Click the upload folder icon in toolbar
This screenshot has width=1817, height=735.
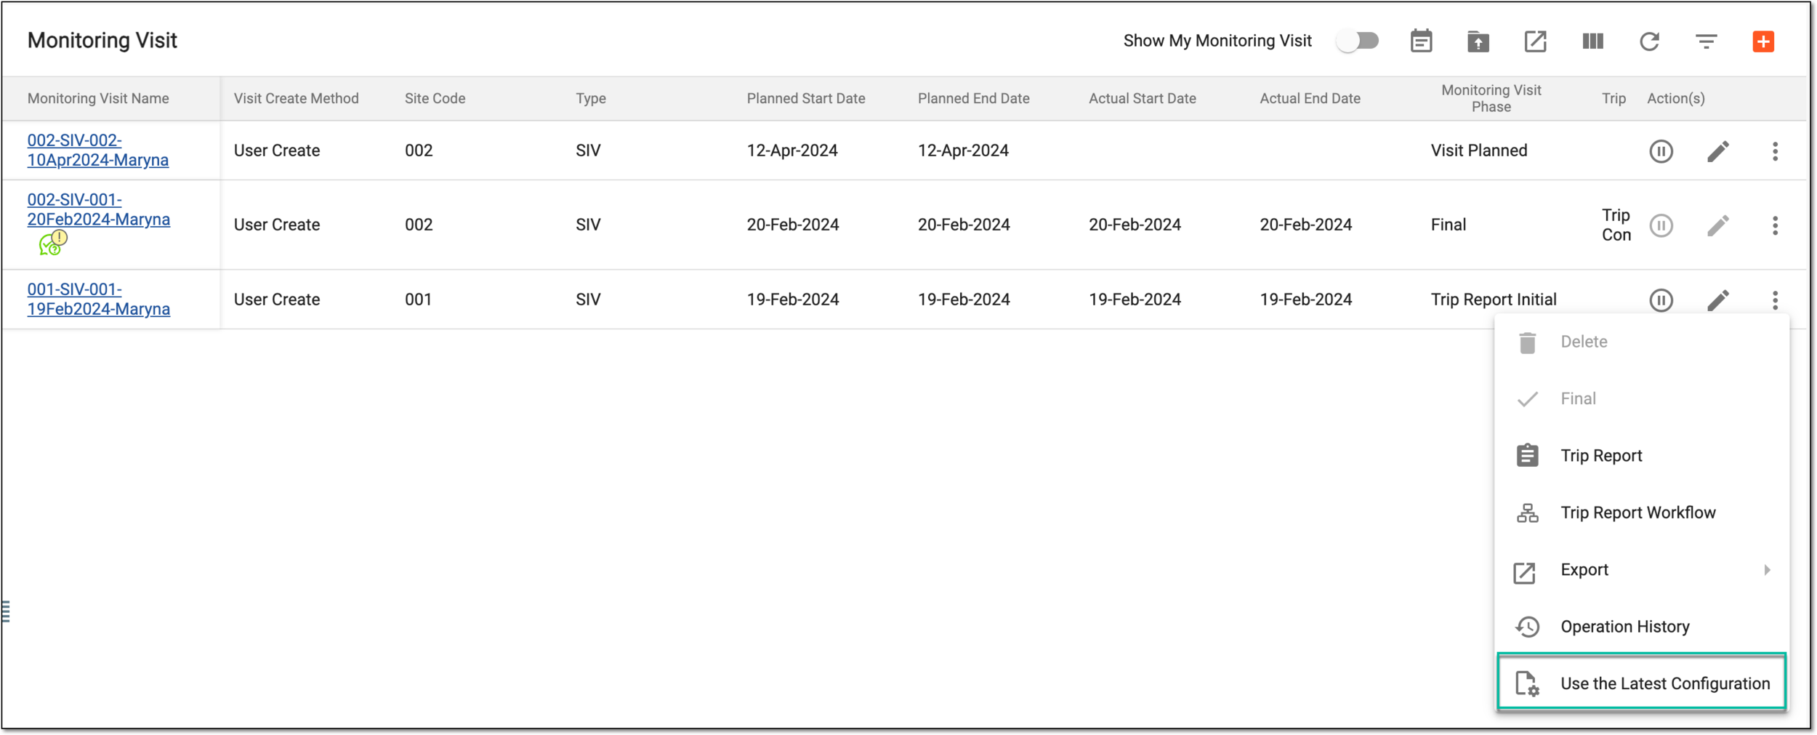(x=1478, y=41)
